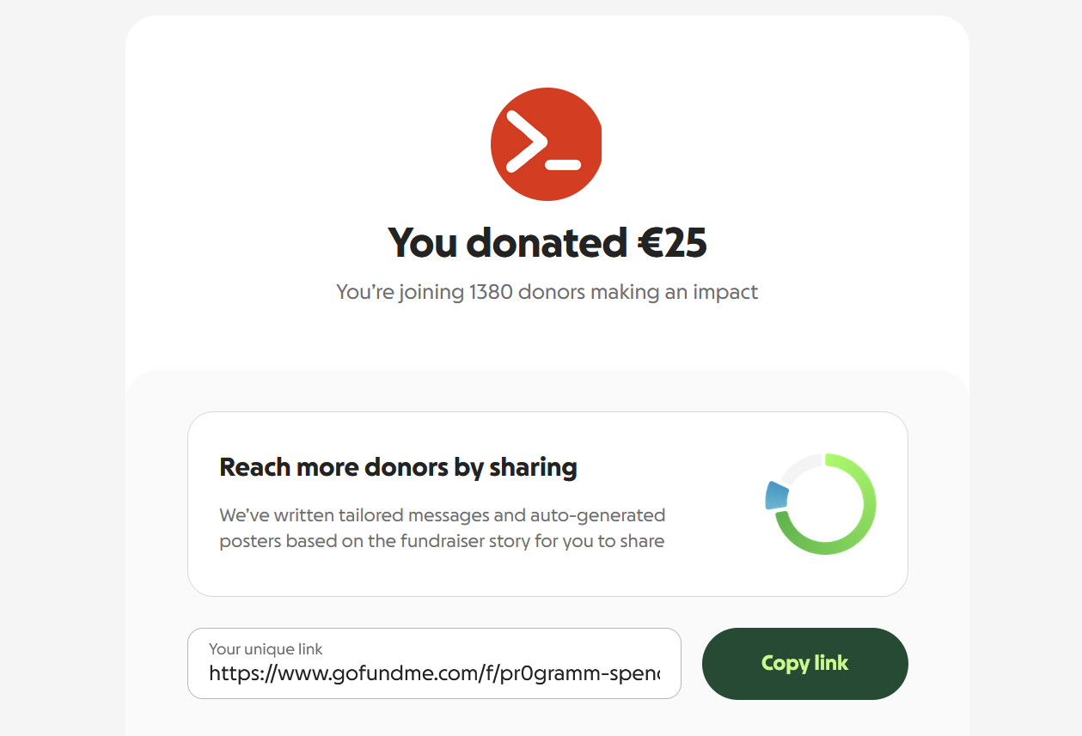This screenshot has width=1082, height=736.
Task: Click the posters based on fundraiser story line
Action: pos(442,542)
